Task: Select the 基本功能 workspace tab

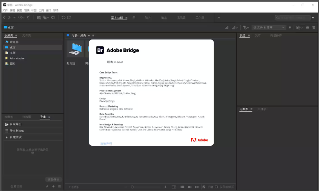Action: coord(117,18)
